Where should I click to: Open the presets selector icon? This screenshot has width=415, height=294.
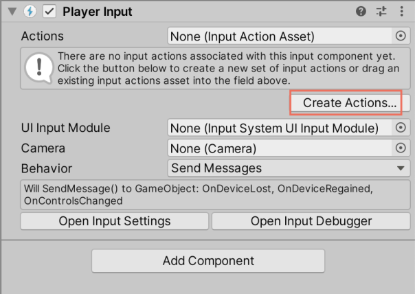coord(382,12)
